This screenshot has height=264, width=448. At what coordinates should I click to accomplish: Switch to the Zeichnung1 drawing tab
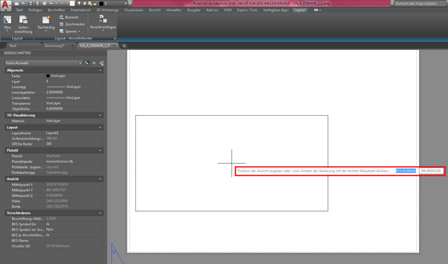click(54, 46)
